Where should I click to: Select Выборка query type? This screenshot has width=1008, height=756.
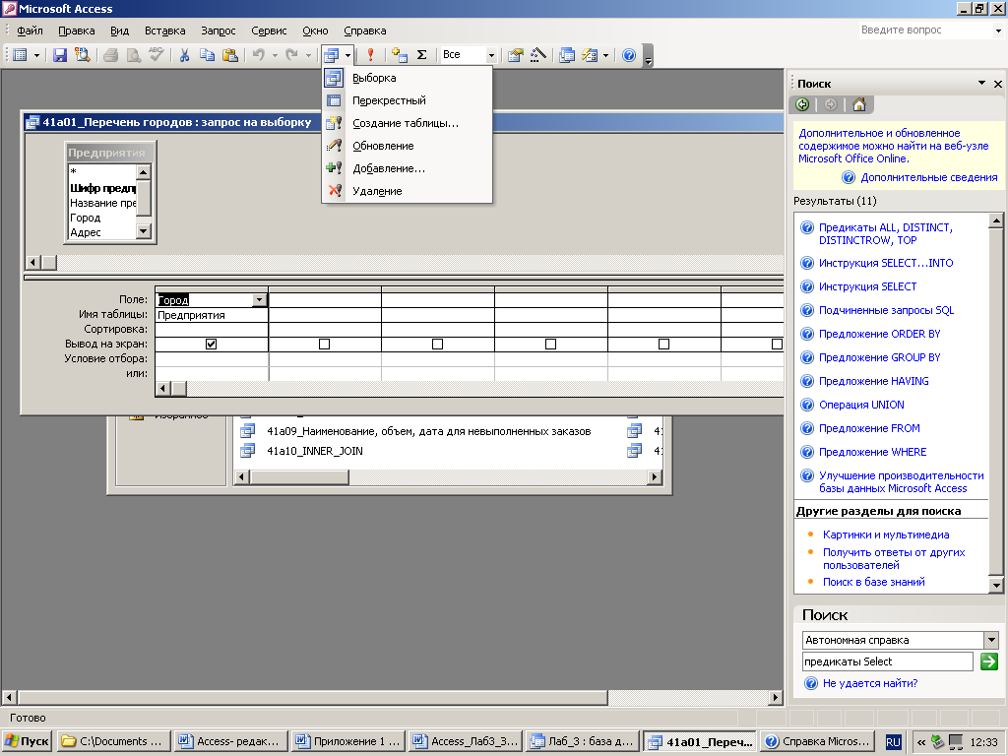tap(407, 78)
